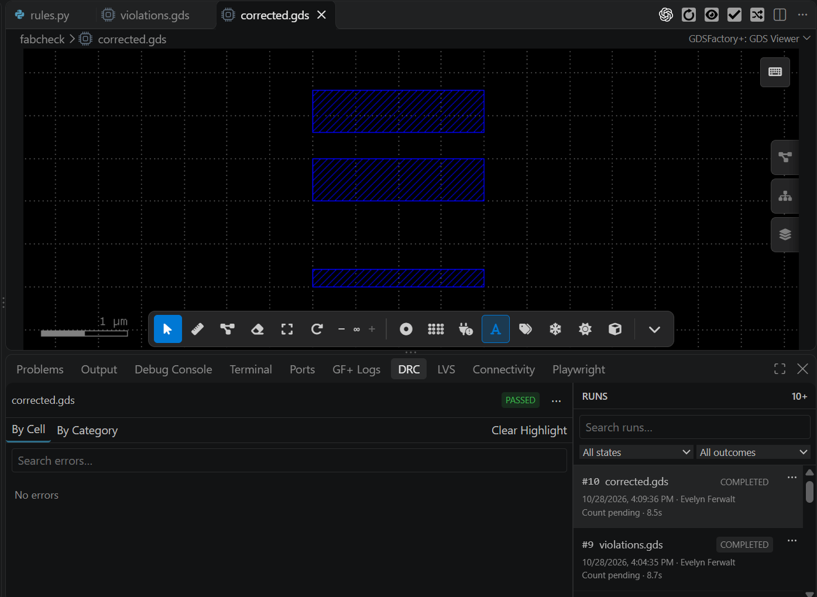This screenshot has height=597, width=817.
Task: Toggle the highlighted text labels A button
Action: (496, 329)
